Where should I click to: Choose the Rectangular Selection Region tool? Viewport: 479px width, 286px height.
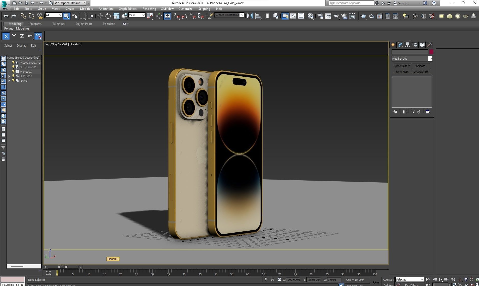[82, 16]
